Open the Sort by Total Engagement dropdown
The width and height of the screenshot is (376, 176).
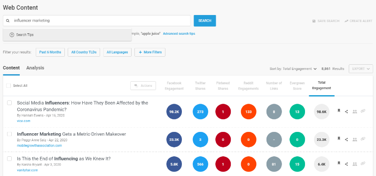pos(293,69)
